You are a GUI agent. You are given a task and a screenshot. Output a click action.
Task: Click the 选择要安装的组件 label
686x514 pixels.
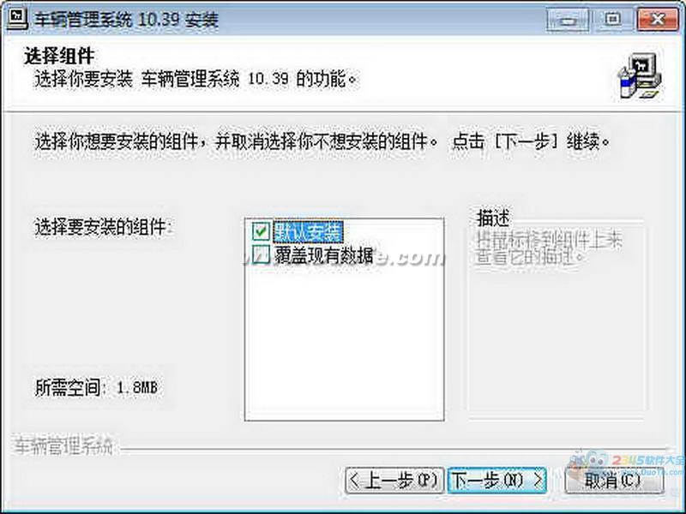pos(103,227)
